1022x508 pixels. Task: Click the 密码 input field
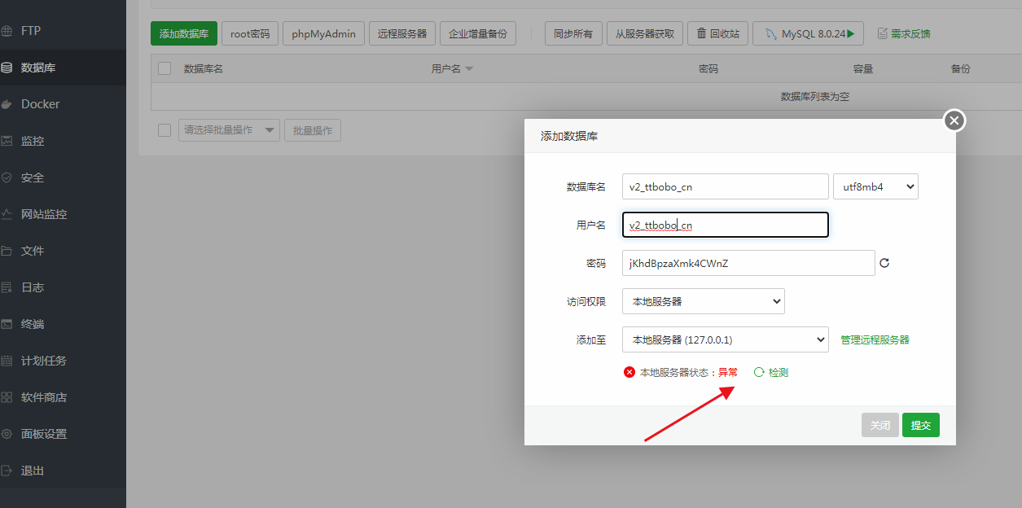point(748,263)
